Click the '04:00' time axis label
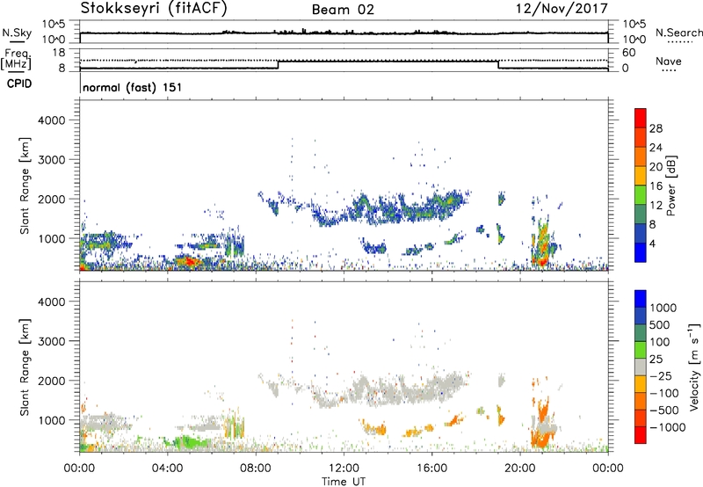Screen dimensions: 703x487 coord(167,469)
